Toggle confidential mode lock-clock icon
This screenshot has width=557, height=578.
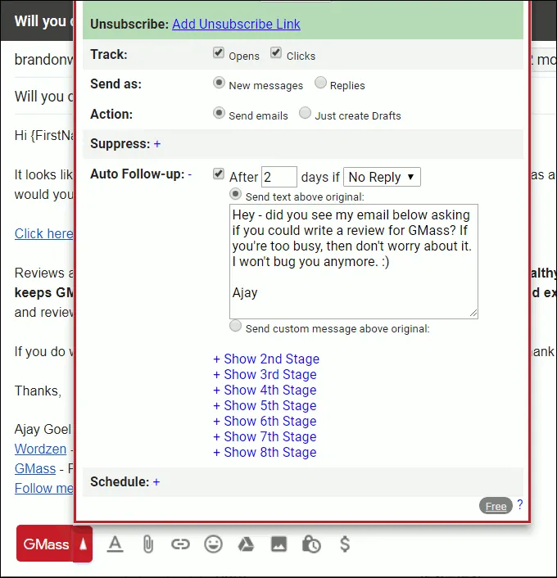311,544
